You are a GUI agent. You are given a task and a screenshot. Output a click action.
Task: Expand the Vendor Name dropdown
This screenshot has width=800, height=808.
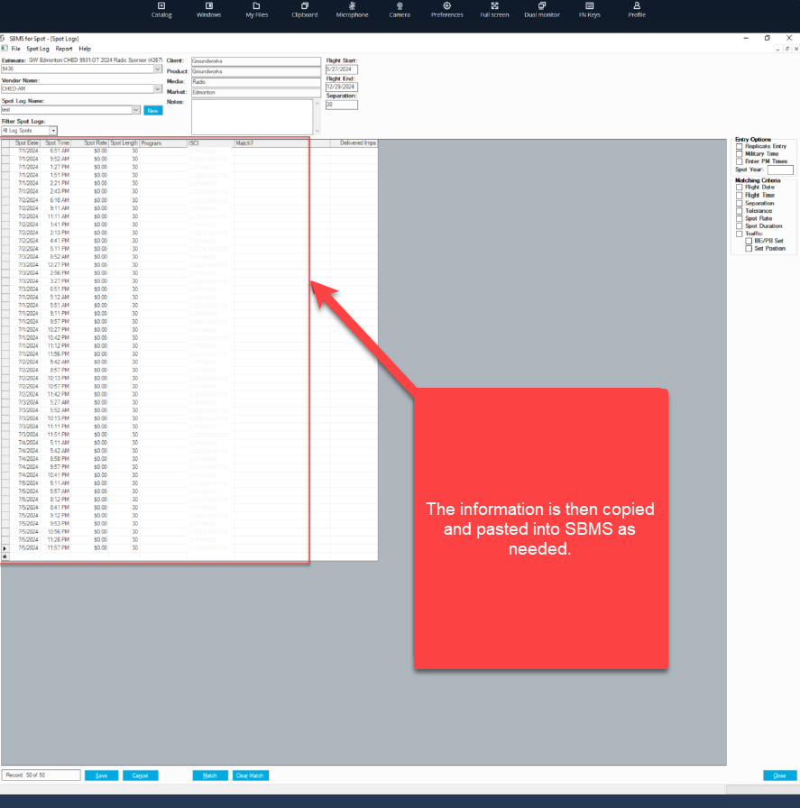coord(158,88)
